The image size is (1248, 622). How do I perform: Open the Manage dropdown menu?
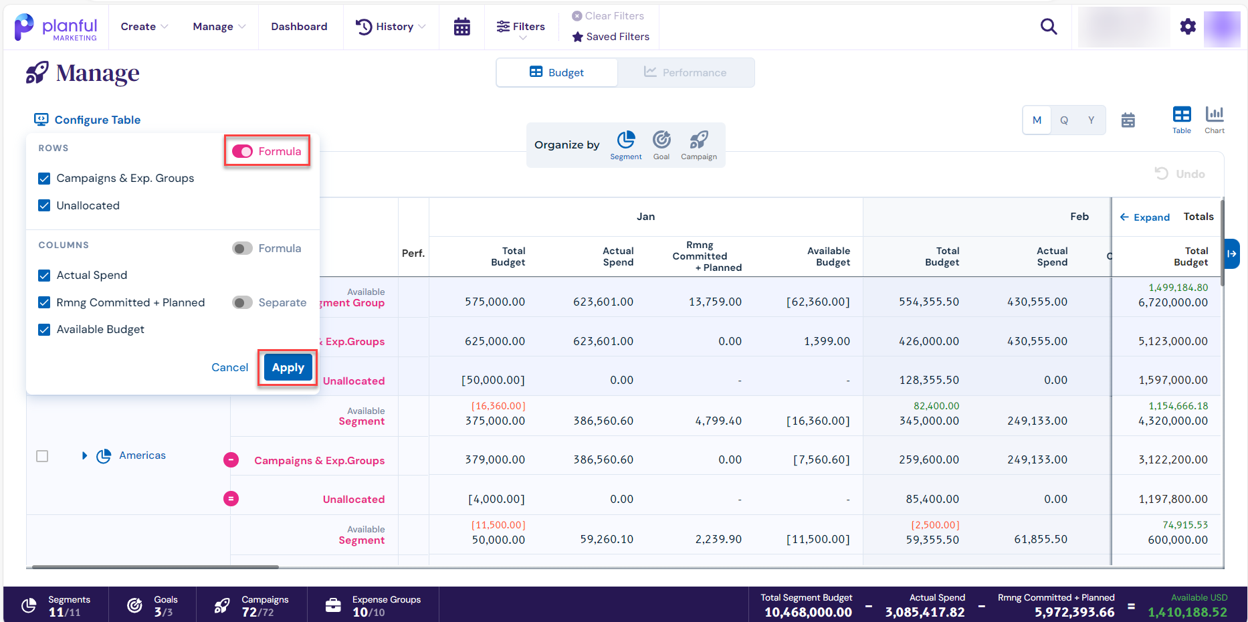pos(219,27)
